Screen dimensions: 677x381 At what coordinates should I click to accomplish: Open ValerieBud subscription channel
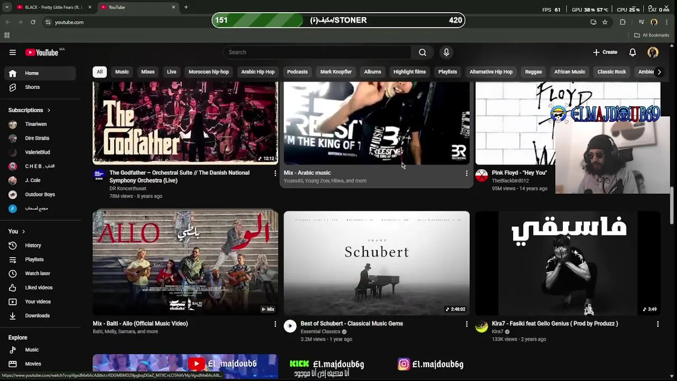pos(38,152)
